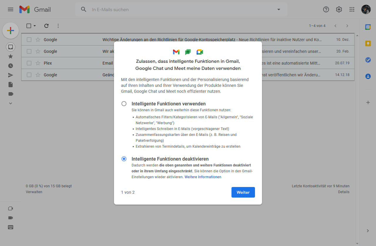
Task: Tick checkbox of Google email from 10. Dez.
Action: [x=29, y=40]
